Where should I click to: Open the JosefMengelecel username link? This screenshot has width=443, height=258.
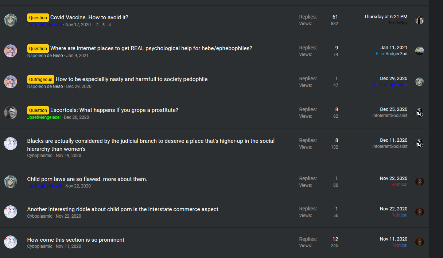44,117
